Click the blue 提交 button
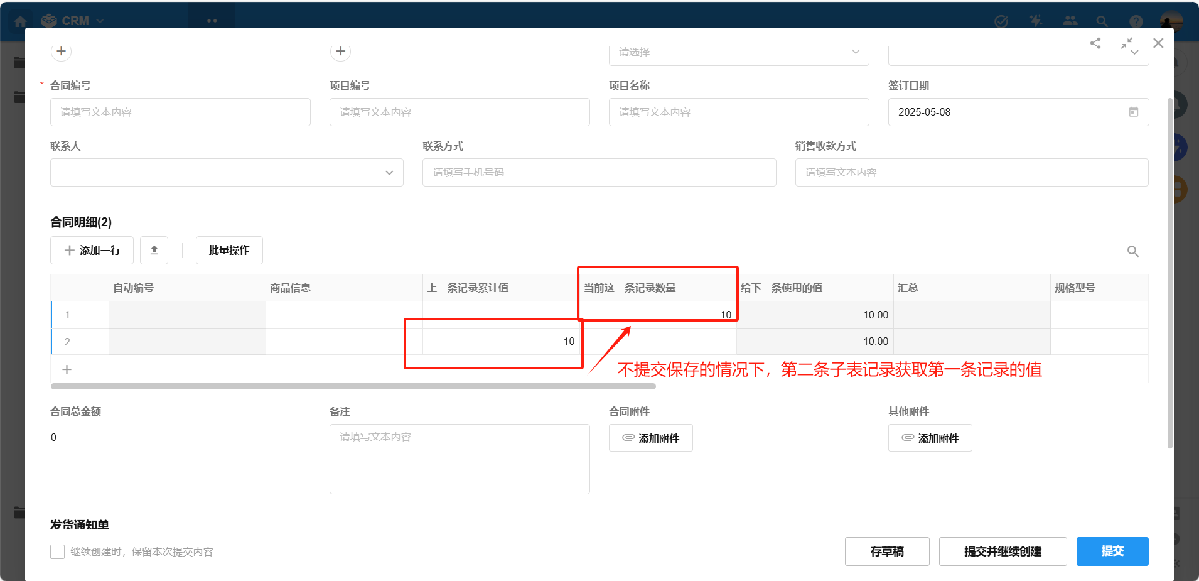The width and height of the screenshot is (1199, 581). click(1112, 551)
